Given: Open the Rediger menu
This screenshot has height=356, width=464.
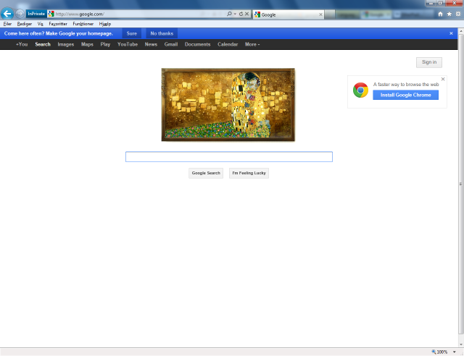Looking at the screenshot, I should coord(24,24).
